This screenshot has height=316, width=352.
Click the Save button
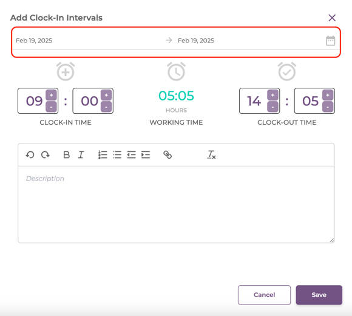(319, 295)
